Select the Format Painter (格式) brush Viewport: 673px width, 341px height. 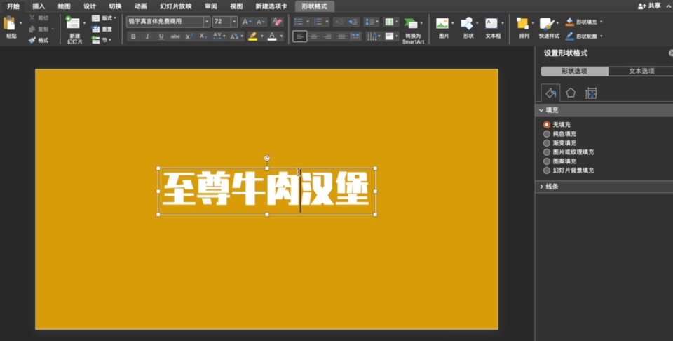tap(32, 41)
